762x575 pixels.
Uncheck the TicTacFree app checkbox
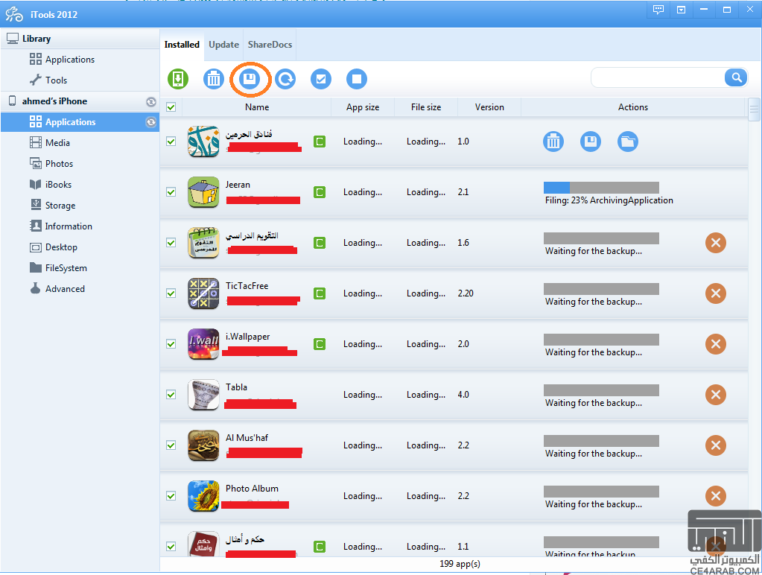(171, 293)
